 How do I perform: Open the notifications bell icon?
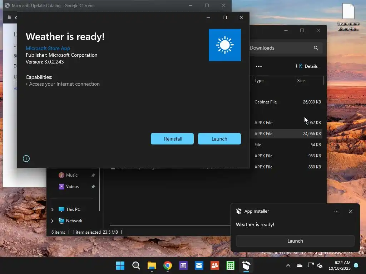coord(356,265)
